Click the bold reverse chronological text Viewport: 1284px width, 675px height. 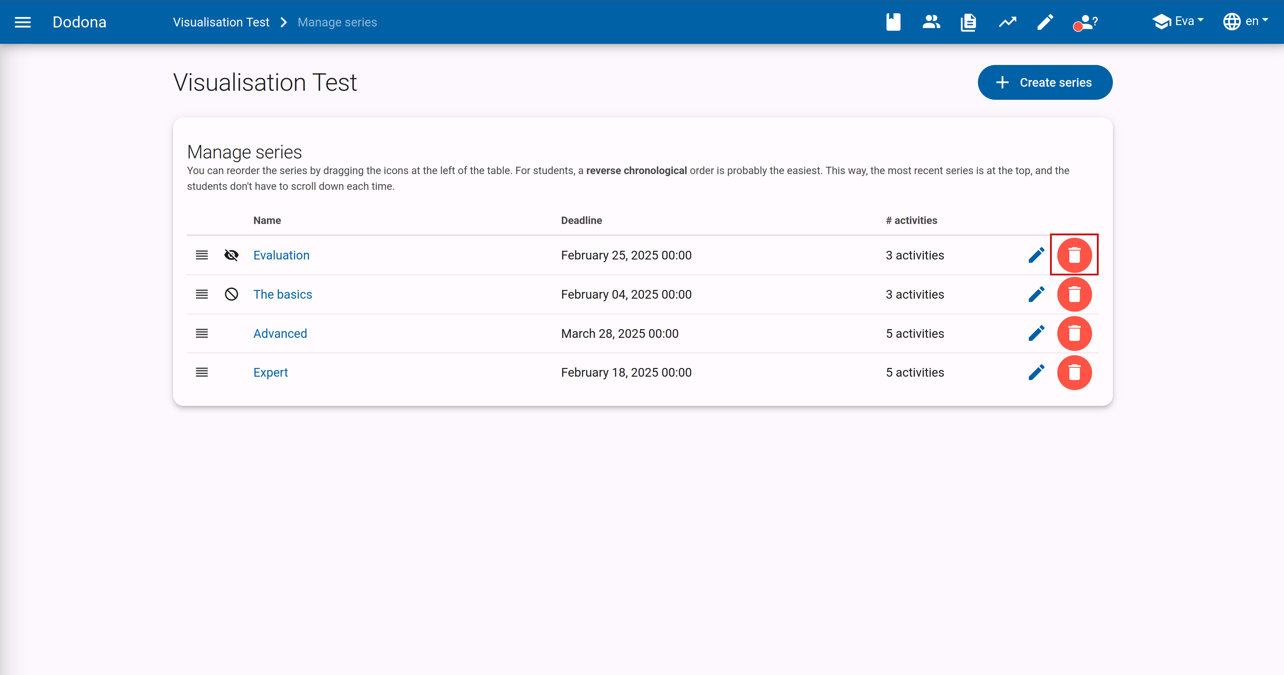(x=637, y=170)
